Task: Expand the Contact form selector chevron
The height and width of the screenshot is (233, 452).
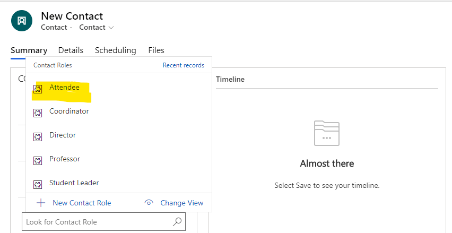Action: [111, 28]
